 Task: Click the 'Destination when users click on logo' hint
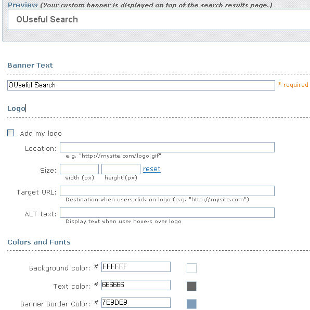(x=157, y=200)
